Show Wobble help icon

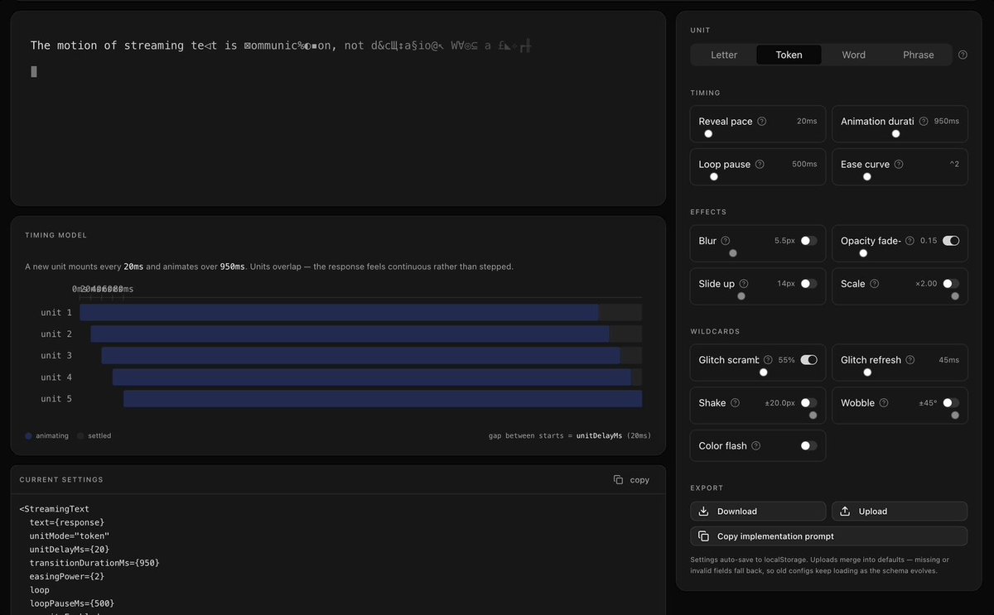coord(884,403)
